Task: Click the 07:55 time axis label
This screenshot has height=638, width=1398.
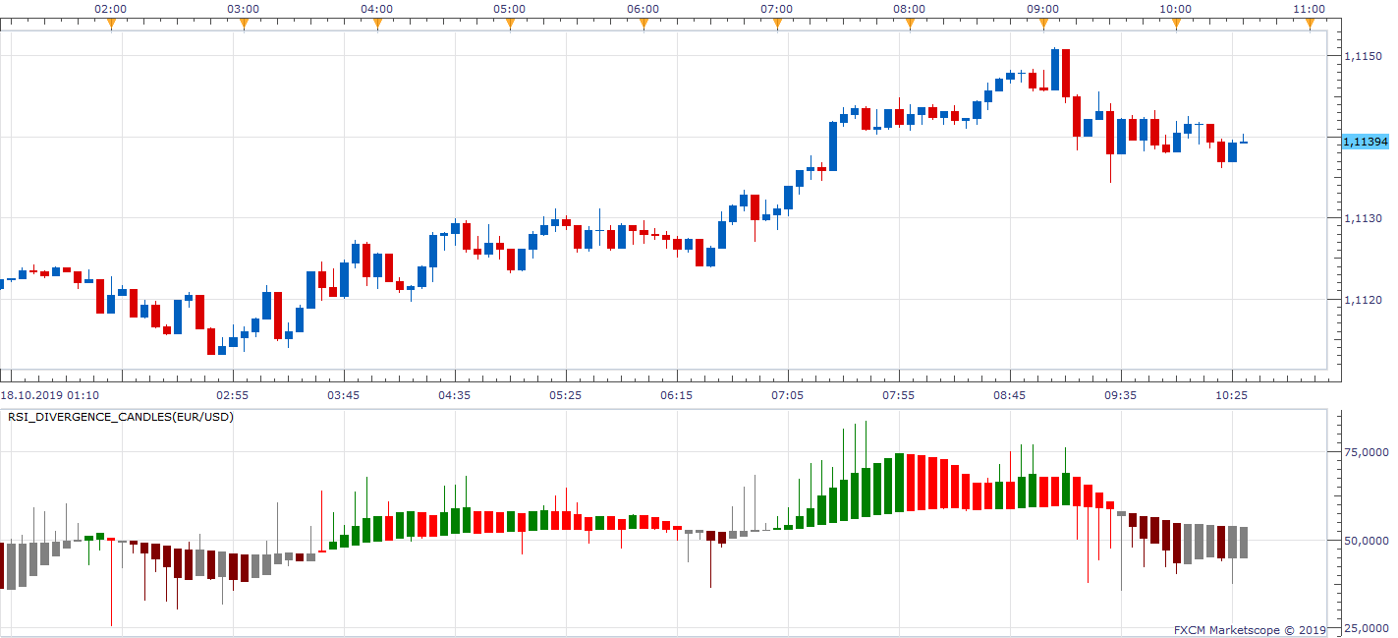Action: (898, 394)
